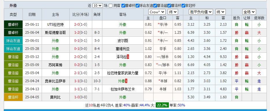Open the 拉加卡萨布兰卡 team link
Screen dimensions: 270x111
tap(123, 89)
